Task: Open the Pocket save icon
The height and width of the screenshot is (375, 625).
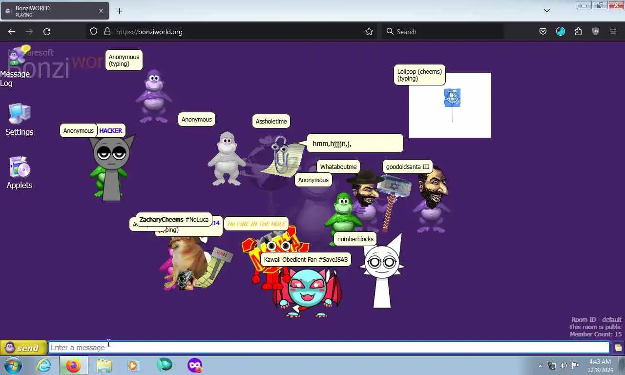Action: tap(543, 31)
